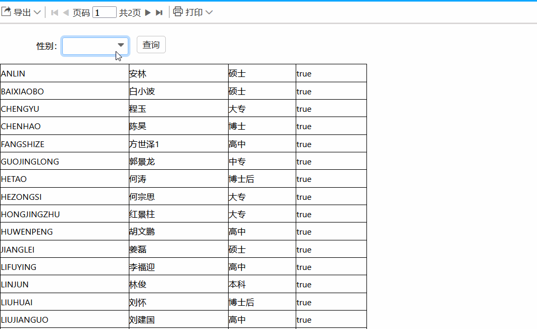Image resolution: width=537 pixels, height=329 pixels.
Task: Click the name 方世泽1
Action: point(144,144)
